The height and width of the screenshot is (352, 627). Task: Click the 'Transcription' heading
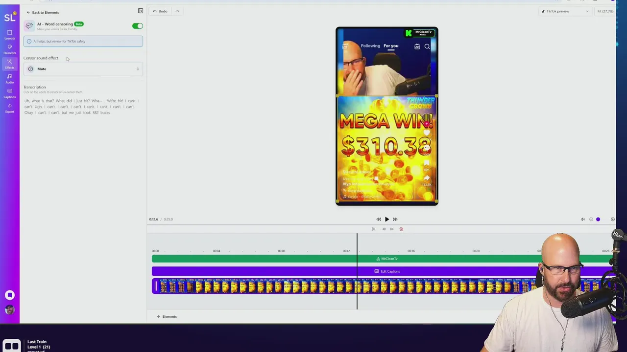pos(34,87)
